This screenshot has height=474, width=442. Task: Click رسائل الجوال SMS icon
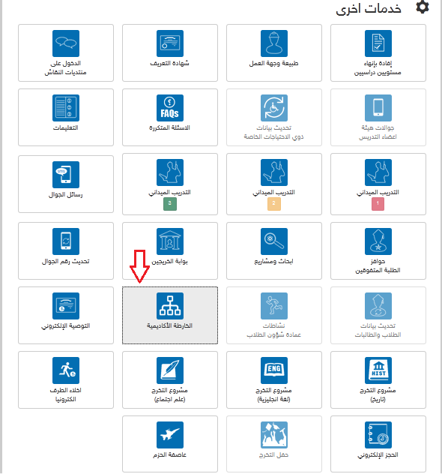(66, 175)
